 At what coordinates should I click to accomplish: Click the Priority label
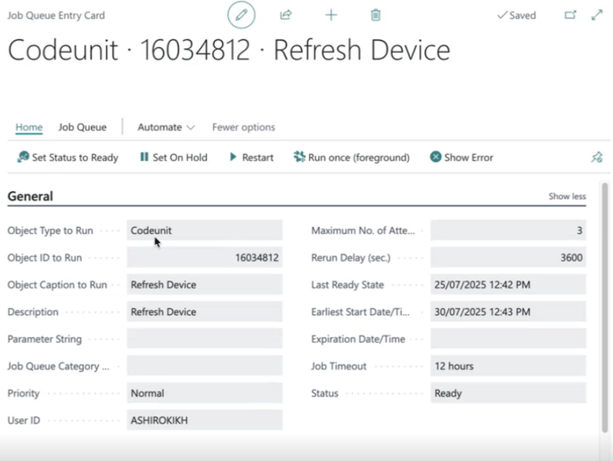pyautogui.click(x=23, y=393)
